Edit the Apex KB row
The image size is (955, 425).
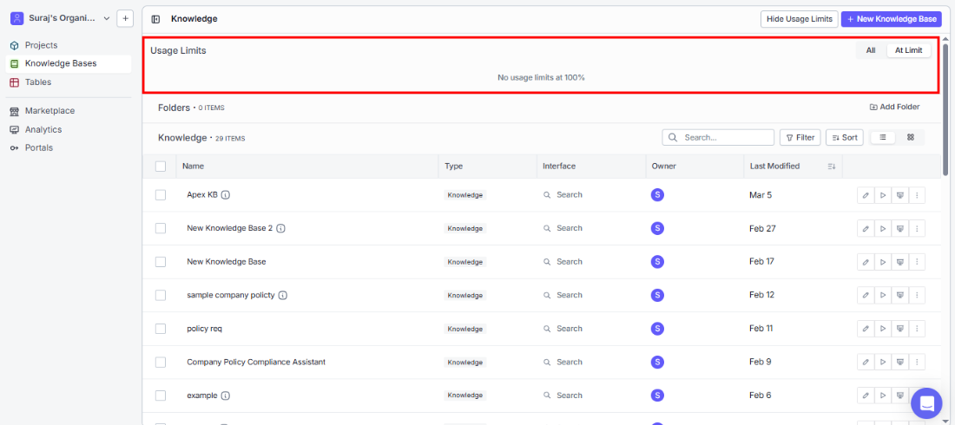[866, 195]
